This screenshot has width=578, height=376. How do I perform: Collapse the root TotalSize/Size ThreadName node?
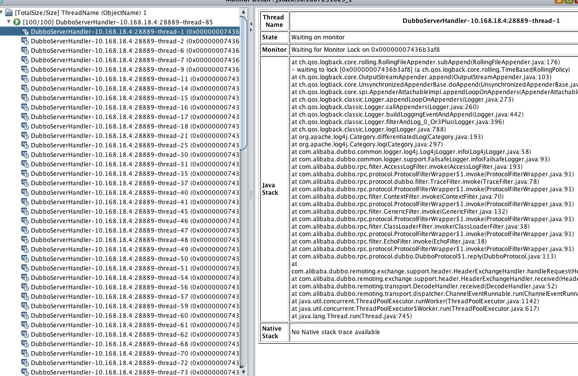point(2,12)
